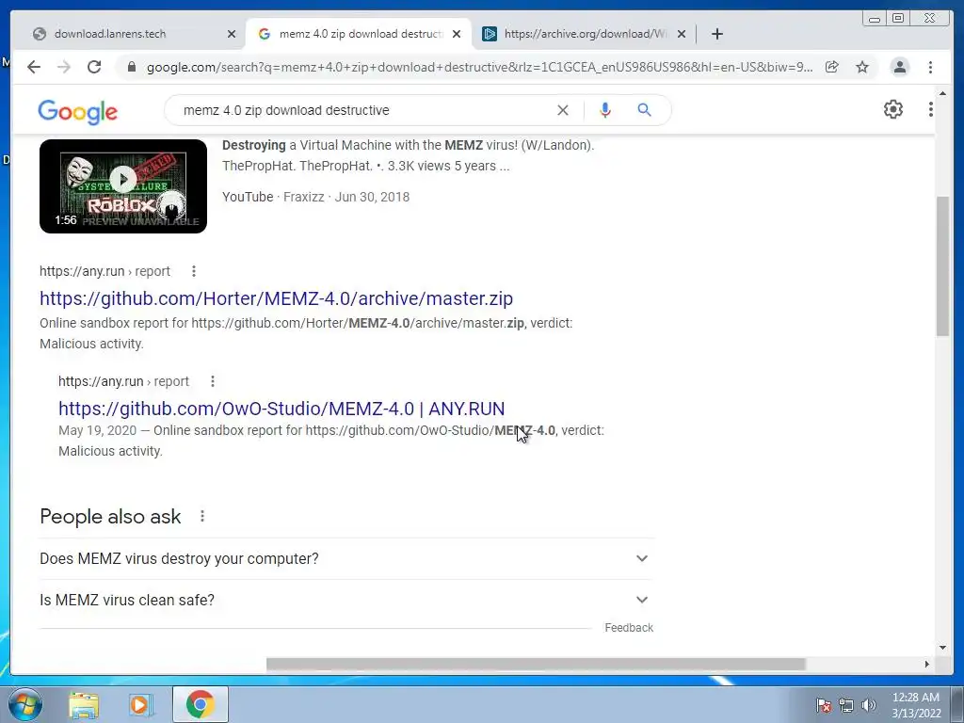Close the archive.org tab
The image size is (964, 723).
[682, 34]
